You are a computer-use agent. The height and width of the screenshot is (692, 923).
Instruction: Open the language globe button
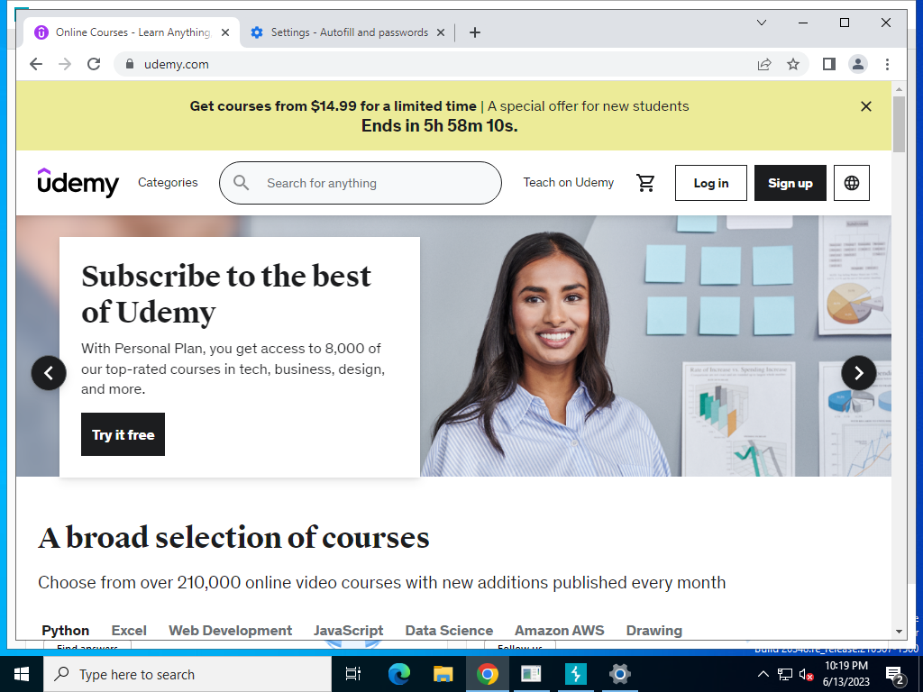point(851,183)
